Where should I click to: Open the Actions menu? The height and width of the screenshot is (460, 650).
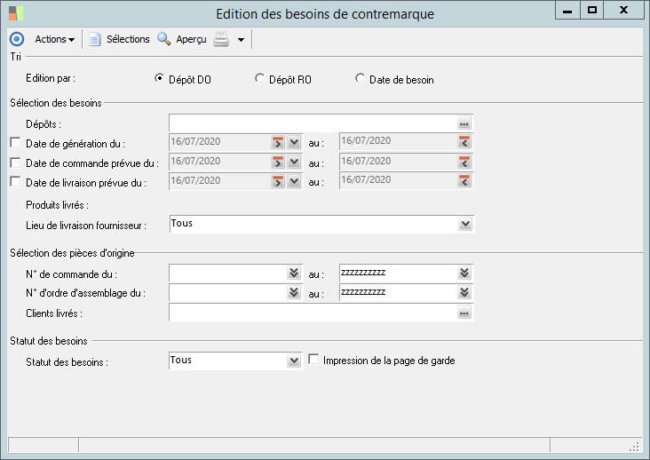[x=54, y=39]
